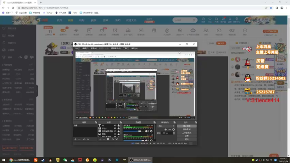Click 退出 exit button in OBS controls
290x163 pixels.
point(187,139)
